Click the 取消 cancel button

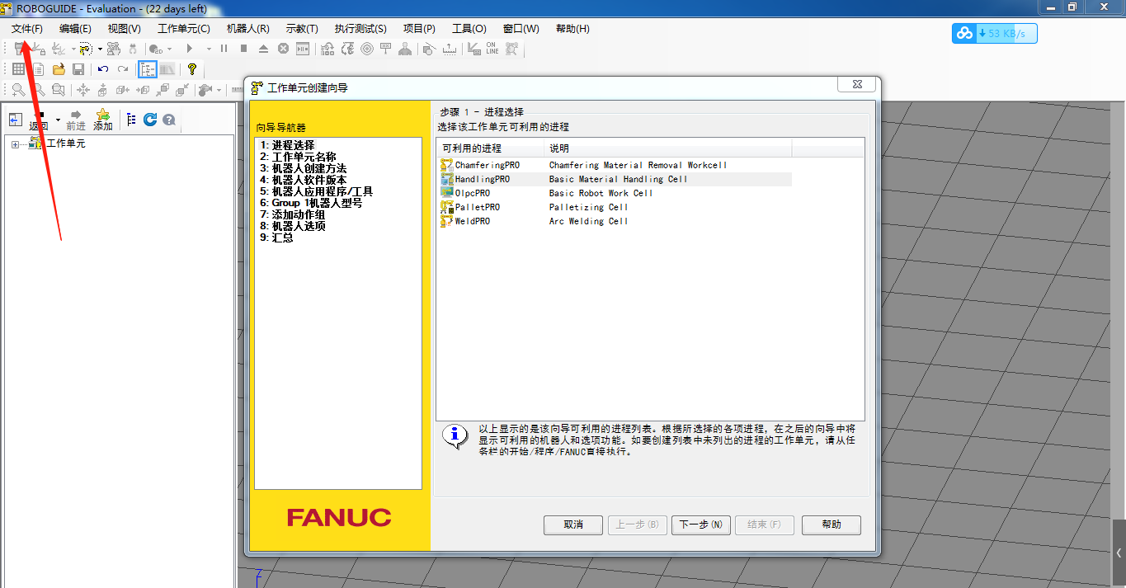pos(573,524)
